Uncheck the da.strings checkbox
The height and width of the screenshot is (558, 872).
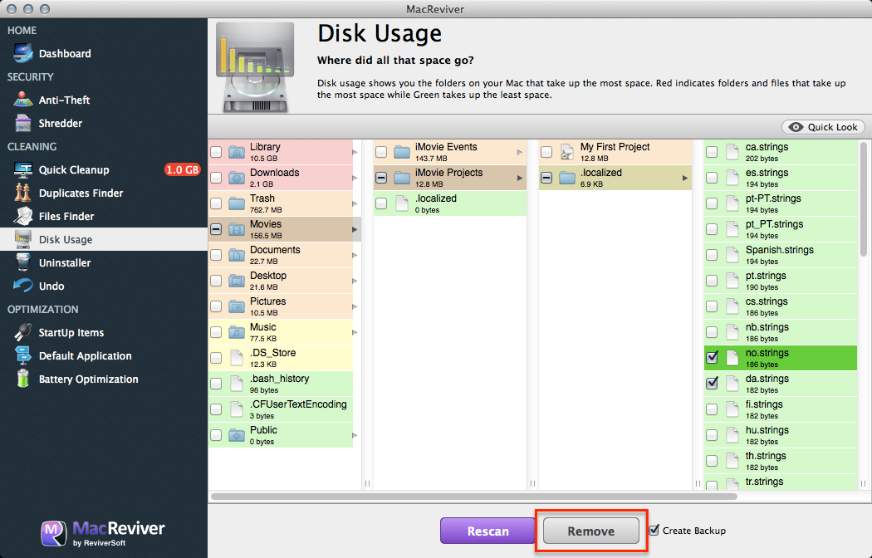pyautogui.click(x=712, y=383)
